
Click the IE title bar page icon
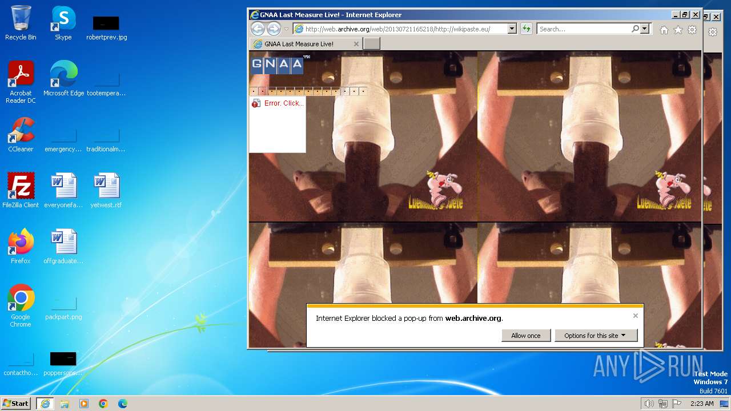pos(255,15)
